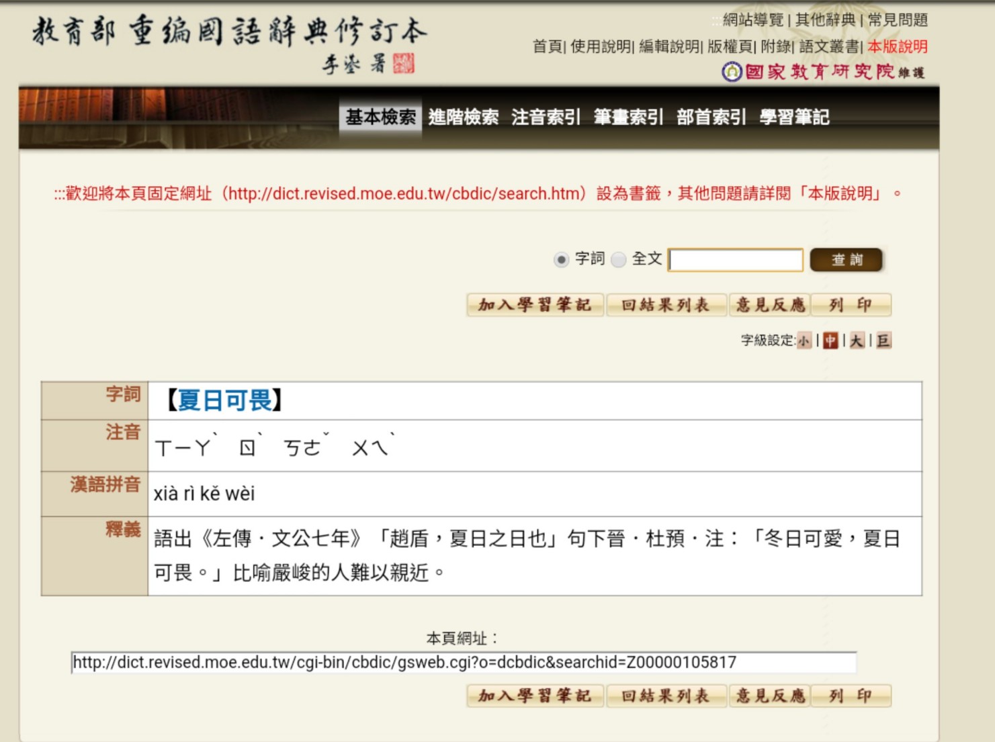Set font size to 大
The width and height of the screenshot is (995, 742).
[857, 341]
